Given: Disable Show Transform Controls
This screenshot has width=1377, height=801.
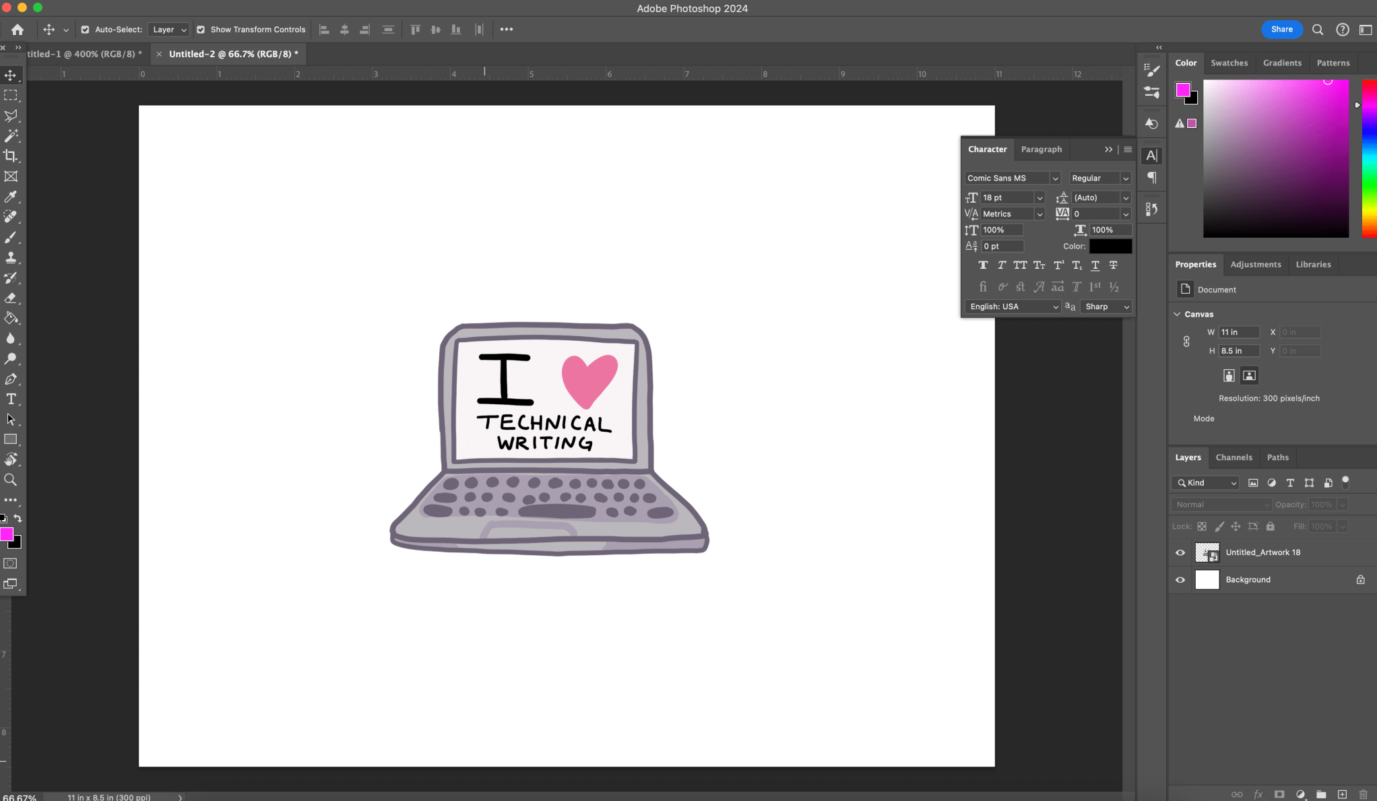Looking at the screenshot, I should [201, 29].
